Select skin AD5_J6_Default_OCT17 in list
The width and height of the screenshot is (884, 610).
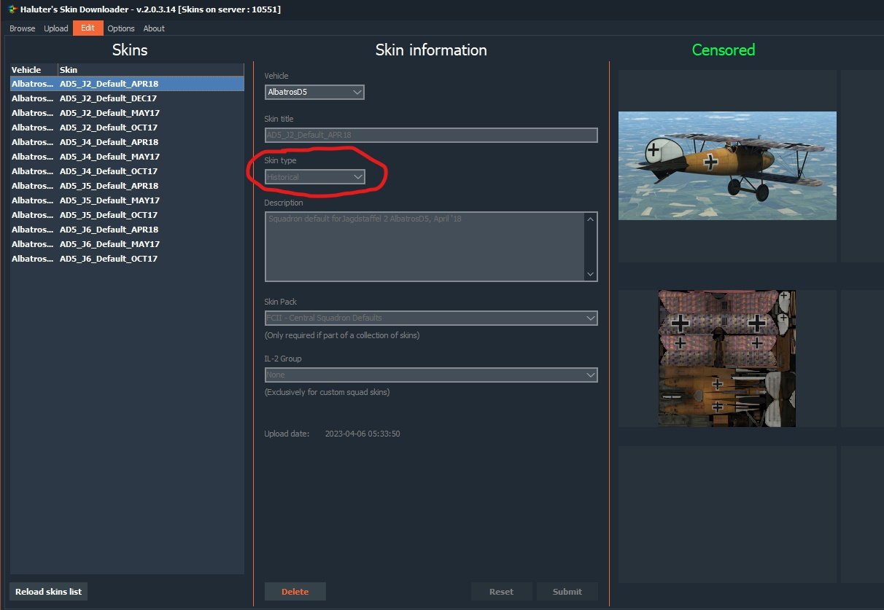point(127,259)
